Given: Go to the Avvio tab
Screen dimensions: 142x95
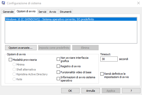Looking at the screenshot, I should [x=53, y=12].
